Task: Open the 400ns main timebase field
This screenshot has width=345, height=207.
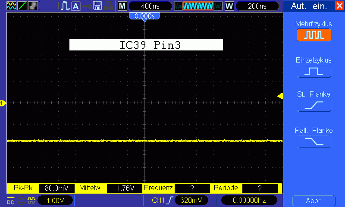Action: pyautogui.click(x=150, y=6)
